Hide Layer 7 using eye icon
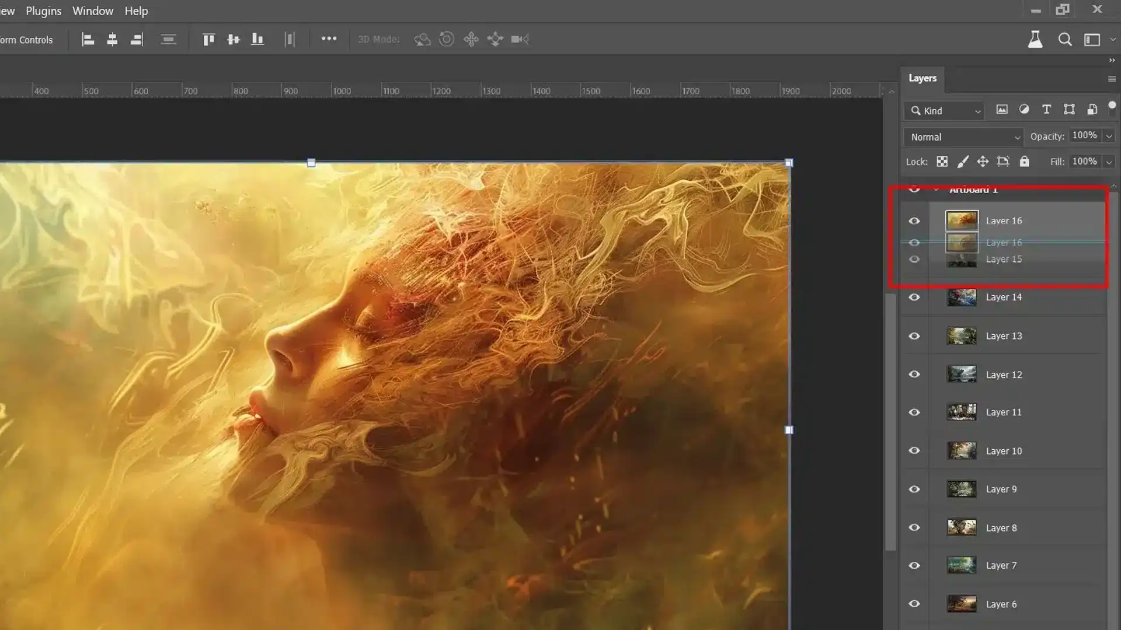1121x630 pixels. click(x=914, y=566)
